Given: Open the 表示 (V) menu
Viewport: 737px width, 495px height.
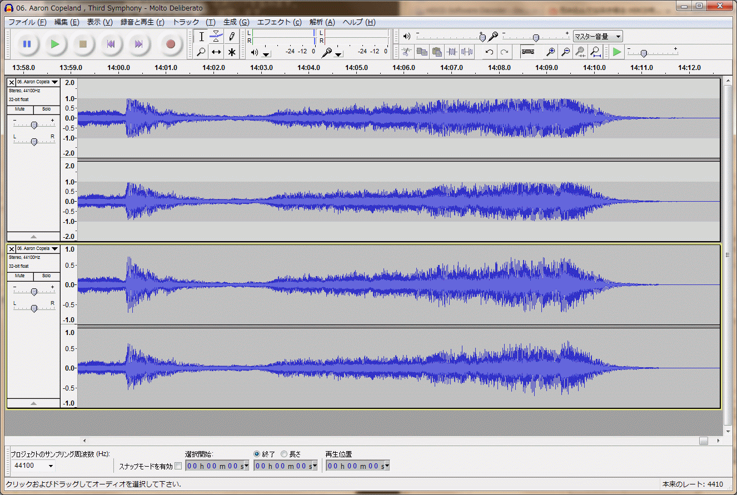Looking at the screenshot, I should click(99, 22).
